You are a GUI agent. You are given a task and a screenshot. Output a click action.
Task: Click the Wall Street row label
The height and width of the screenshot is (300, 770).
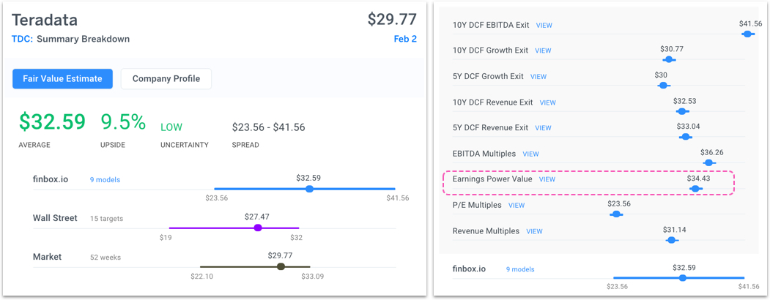[55, 217]
